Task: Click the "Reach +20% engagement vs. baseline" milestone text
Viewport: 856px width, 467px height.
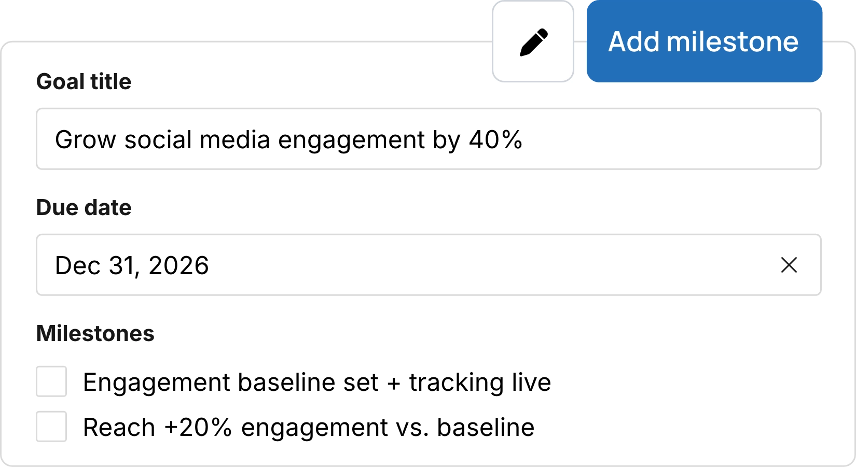Action: pyautogui.click(x=309, y=428)
